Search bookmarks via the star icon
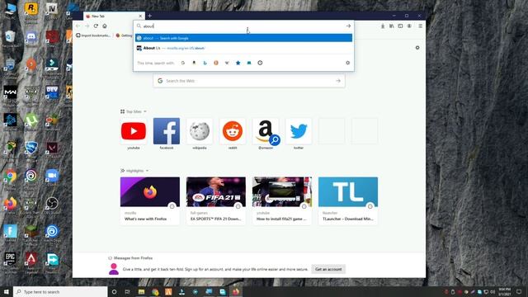The height and width of the screenshot is (297, 528). (238, 63)
